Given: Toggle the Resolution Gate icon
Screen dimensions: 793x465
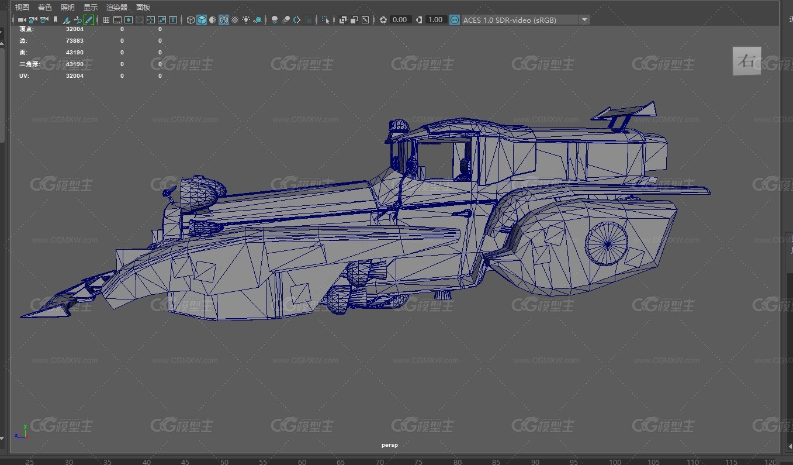Looking at the screenshot, I should click(x=129, y=20).
